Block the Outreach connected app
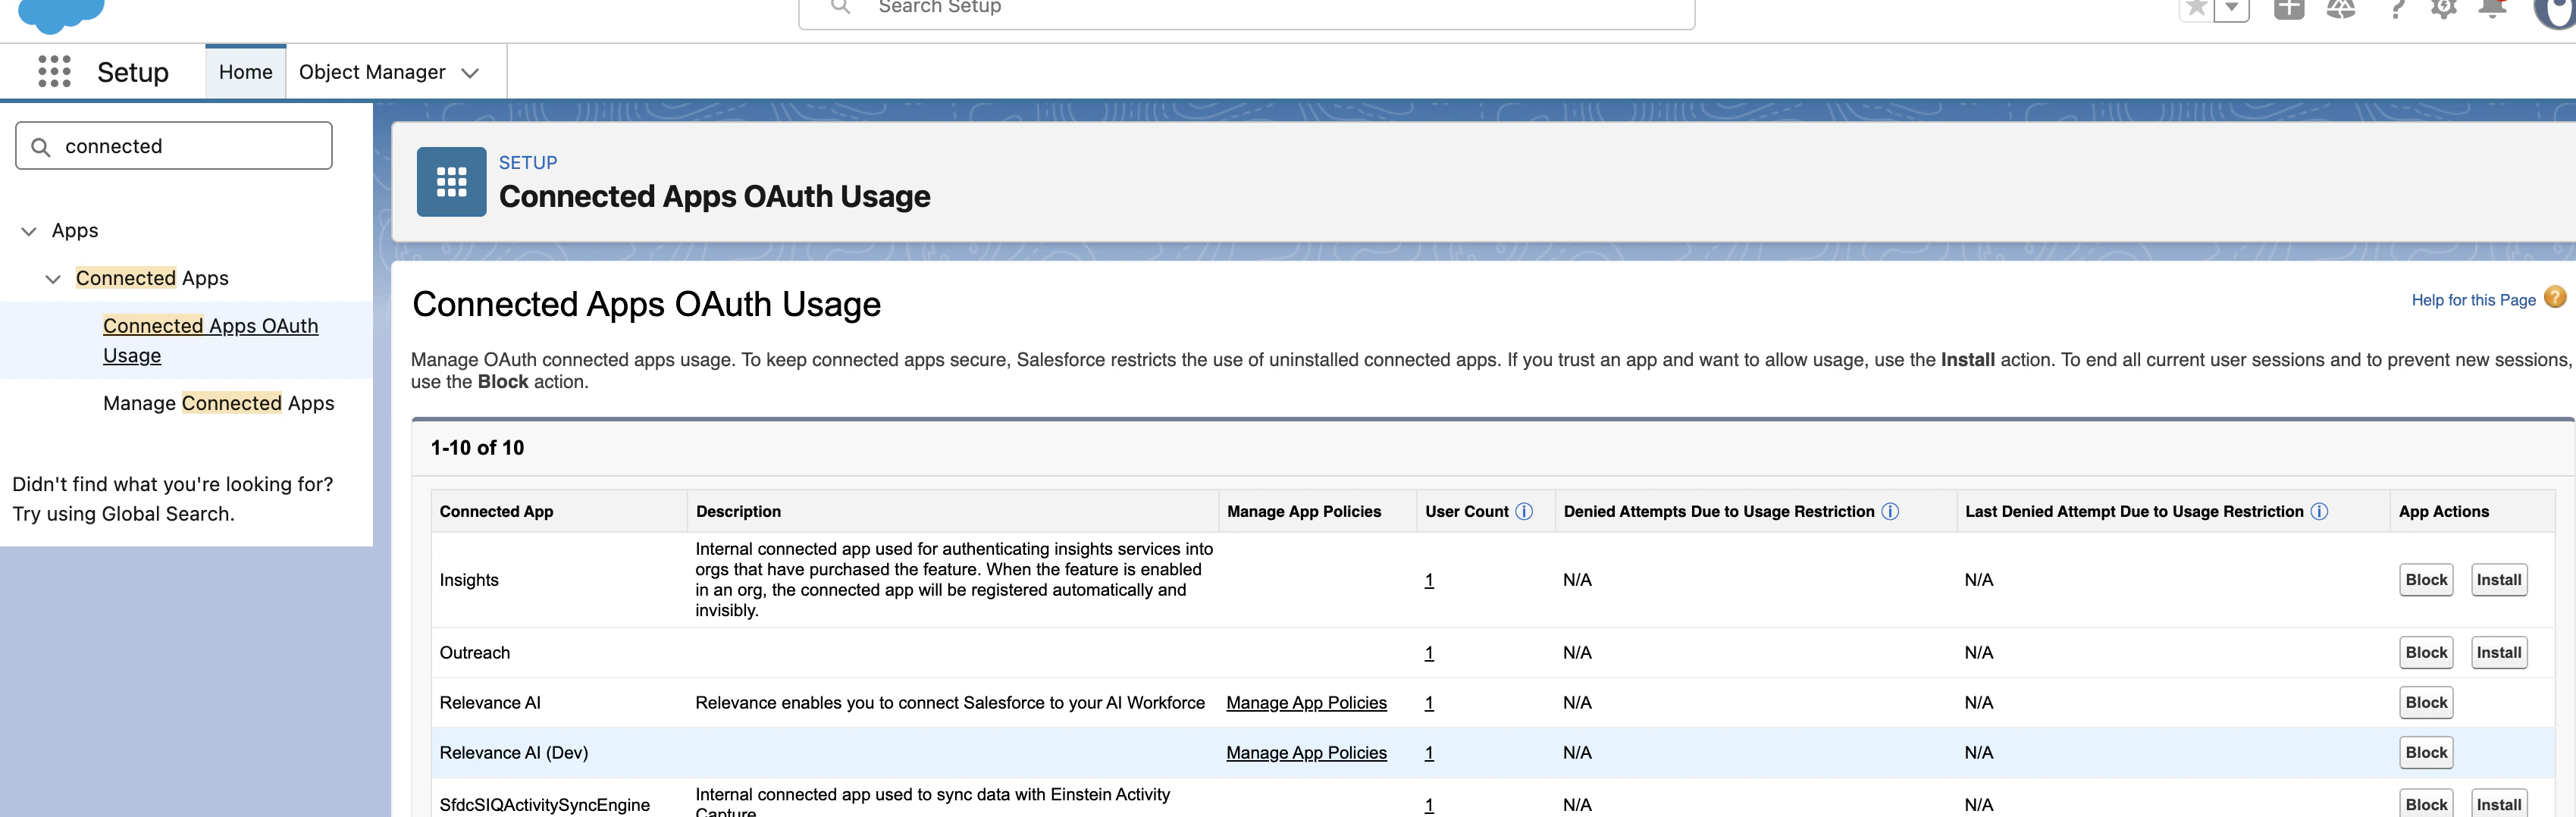This screenshot has width=2576, height=817. (x=2425, y=652)
